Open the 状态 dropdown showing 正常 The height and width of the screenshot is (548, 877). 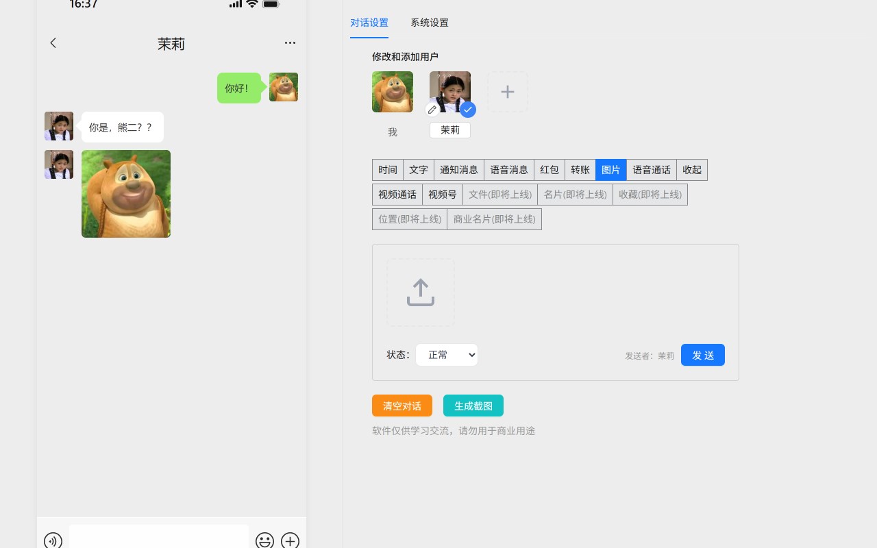(x=447, y=355)
